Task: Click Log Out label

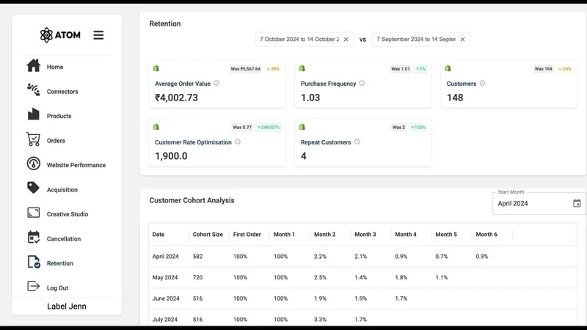Action: tap(57, 288)
